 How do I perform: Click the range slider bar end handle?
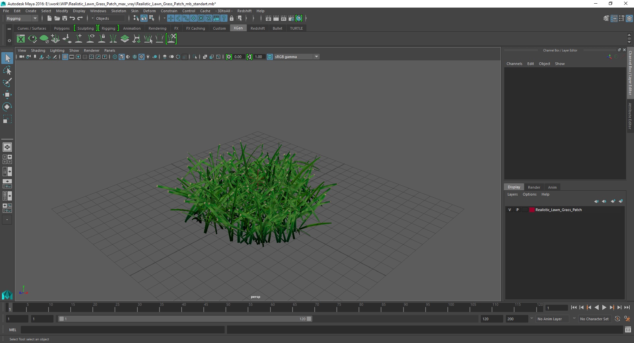click(309, 319)
